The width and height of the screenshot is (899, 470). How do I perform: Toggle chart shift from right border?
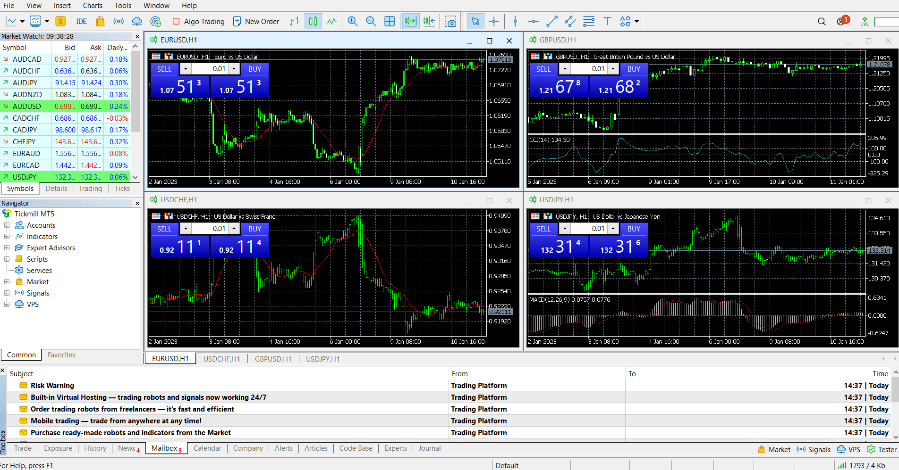point(429,22)
